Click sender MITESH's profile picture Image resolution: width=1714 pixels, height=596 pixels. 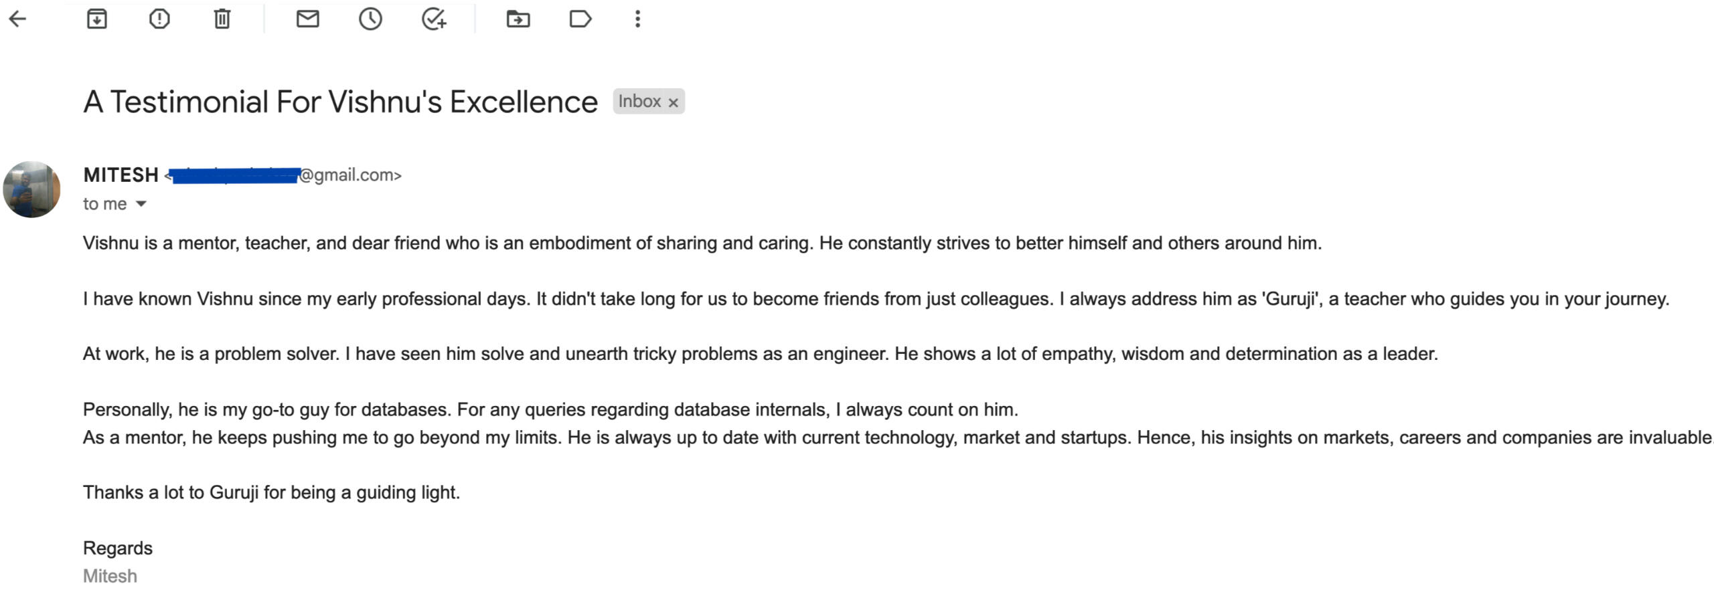point(31,189)
